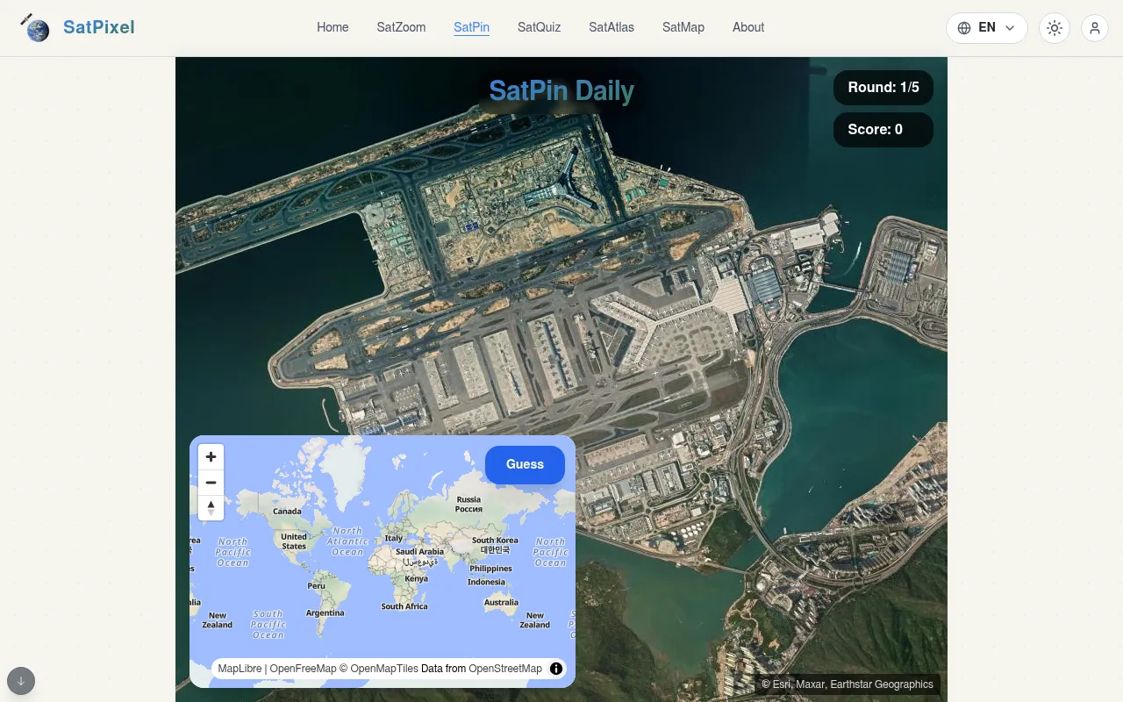
Task: Place a pin on Australia in map
Action: coord(501,603)
